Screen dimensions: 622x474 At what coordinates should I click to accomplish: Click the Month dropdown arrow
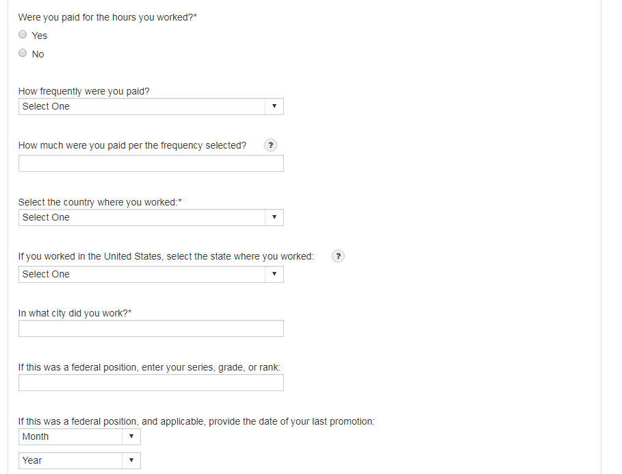pos(131,437)
